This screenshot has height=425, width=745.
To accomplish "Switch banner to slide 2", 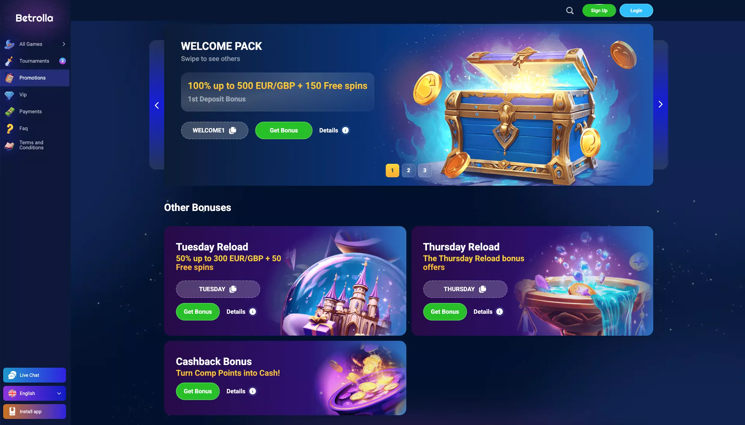I will click(409, 170).
